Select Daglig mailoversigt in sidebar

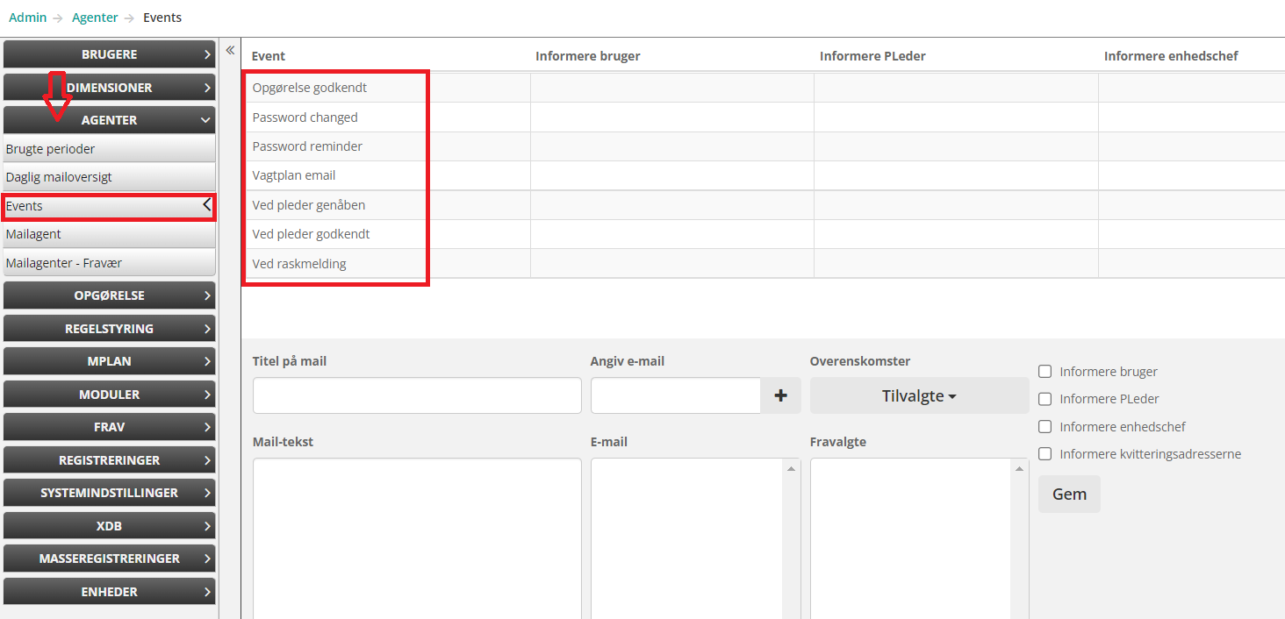pyautogui.click(x=59, y=177)
